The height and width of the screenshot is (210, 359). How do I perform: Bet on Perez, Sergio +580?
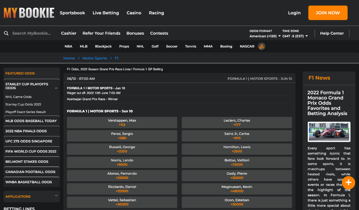[x=122, y=136]
